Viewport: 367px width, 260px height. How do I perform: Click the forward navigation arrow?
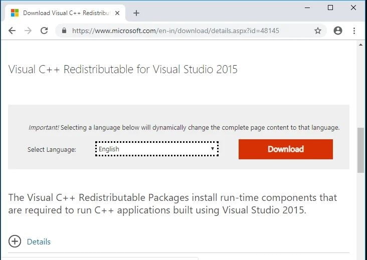click(x=28, y=31)
